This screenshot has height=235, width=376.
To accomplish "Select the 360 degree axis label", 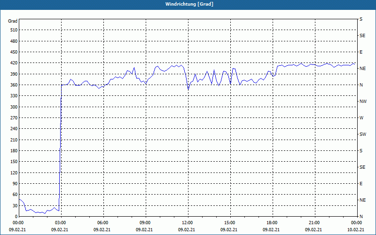I will point(14,85).
